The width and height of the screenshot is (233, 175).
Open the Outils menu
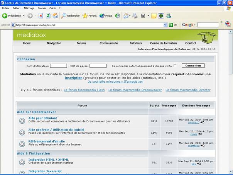pos(52,8)
